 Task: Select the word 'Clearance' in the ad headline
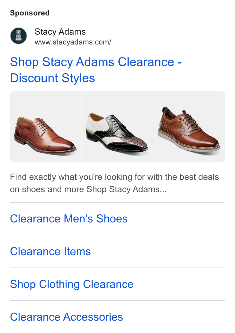tap(146, 62)
